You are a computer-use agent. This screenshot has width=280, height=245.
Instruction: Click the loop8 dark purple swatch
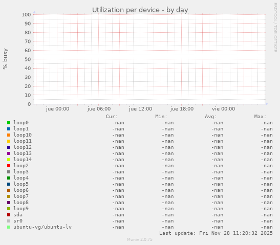[x=9, y=203]
